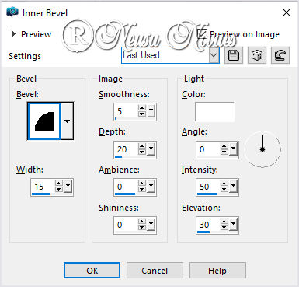Image resolution: width=299 pixels, height=287 pixels.
Task: Open the Bevel shape picker dropdown
Action: click(x=67, y=121)
